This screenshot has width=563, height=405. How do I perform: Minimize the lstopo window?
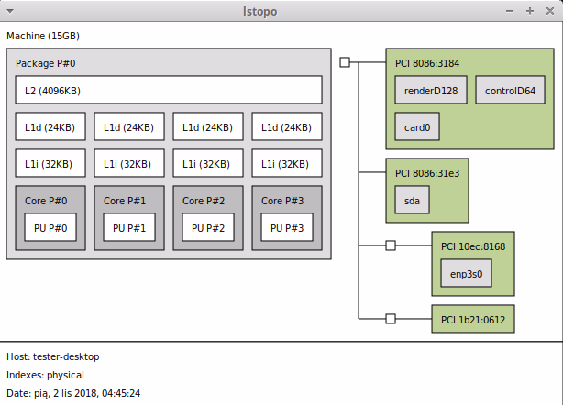pyautogui.click(x=511, y=11)
